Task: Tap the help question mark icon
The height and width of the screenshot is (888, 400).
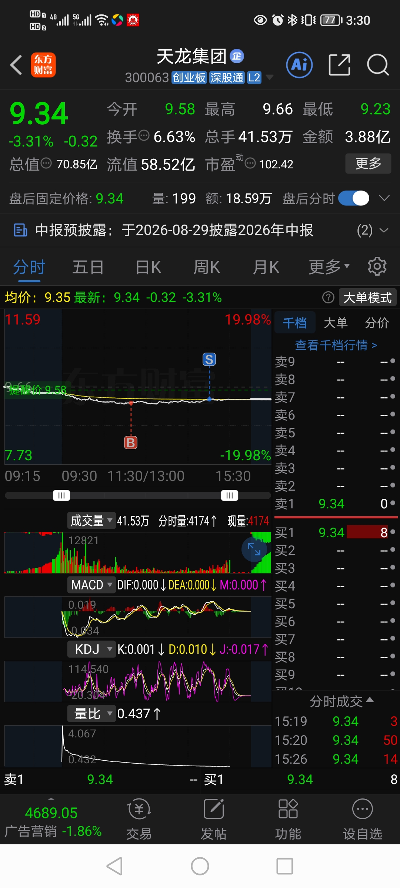Action: (328, 297)
